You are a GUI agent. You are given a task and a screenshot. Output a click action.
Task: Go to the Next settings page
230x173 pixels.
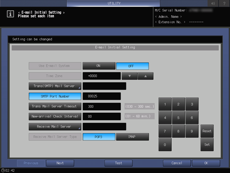tap(60, 163)
